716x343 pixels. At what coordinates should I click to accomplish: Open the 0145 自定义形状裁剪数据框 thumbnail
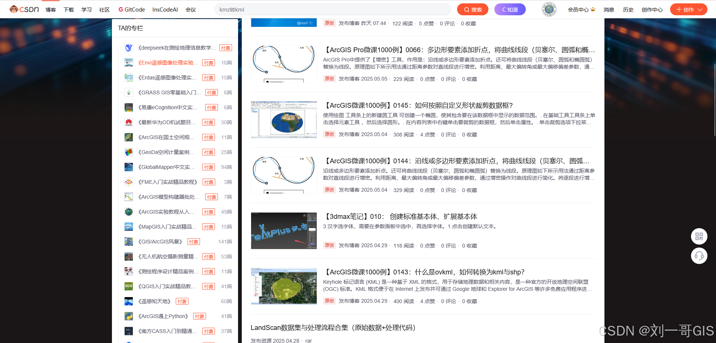tap(284, 119)
